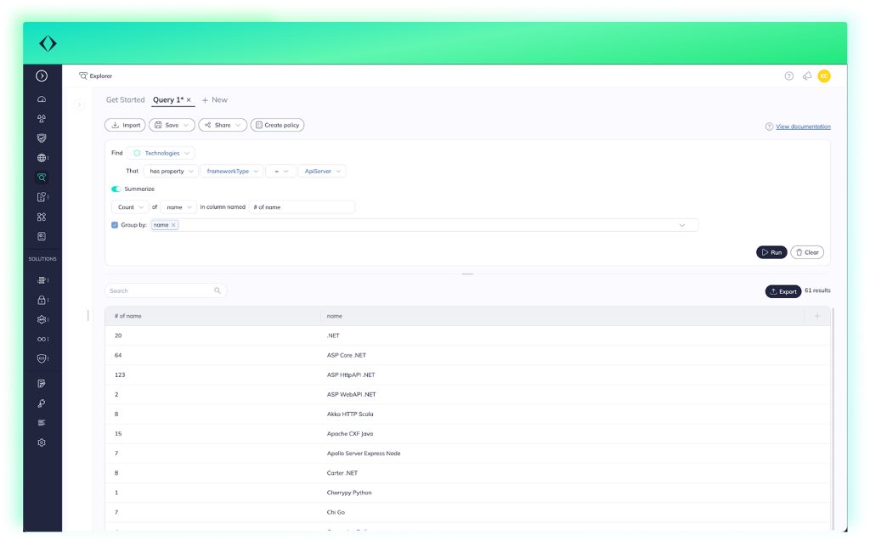Open the KC user avatar
This screenshot has width=870, height=541.
(823, 76)
